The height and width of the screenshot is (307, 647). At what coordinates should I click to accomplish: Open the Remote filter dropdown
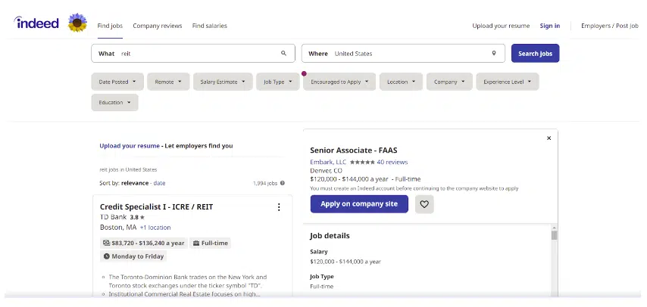[x=168, y=82]
